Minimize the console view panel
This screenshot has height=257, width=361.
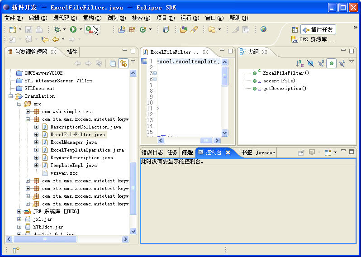click(x=343, y=150)
